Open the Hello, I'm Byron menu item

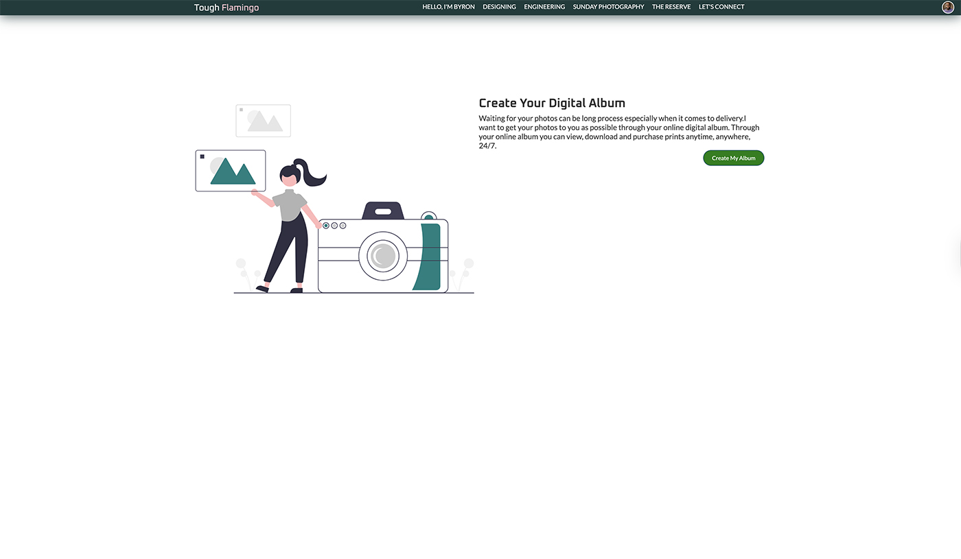pyautogui.click(x=448, y=7)
